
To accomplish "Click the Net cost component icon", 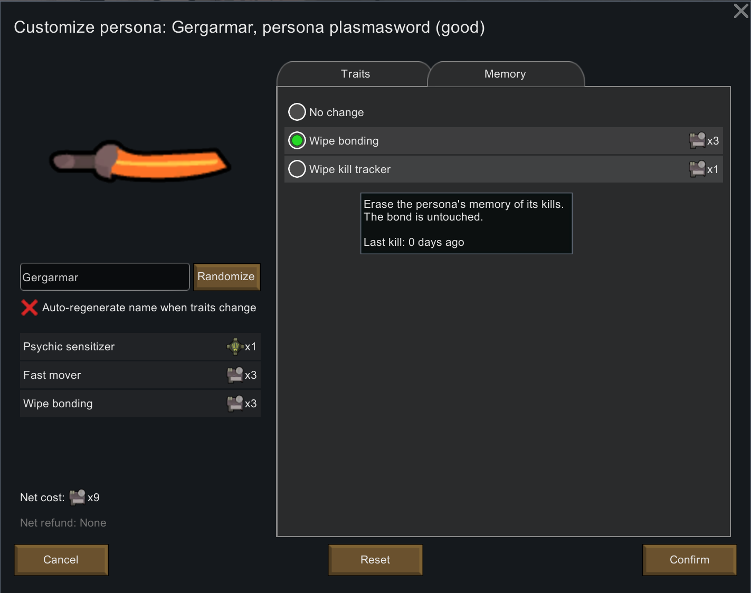I will pyautogui.click(x=77, y=497).
